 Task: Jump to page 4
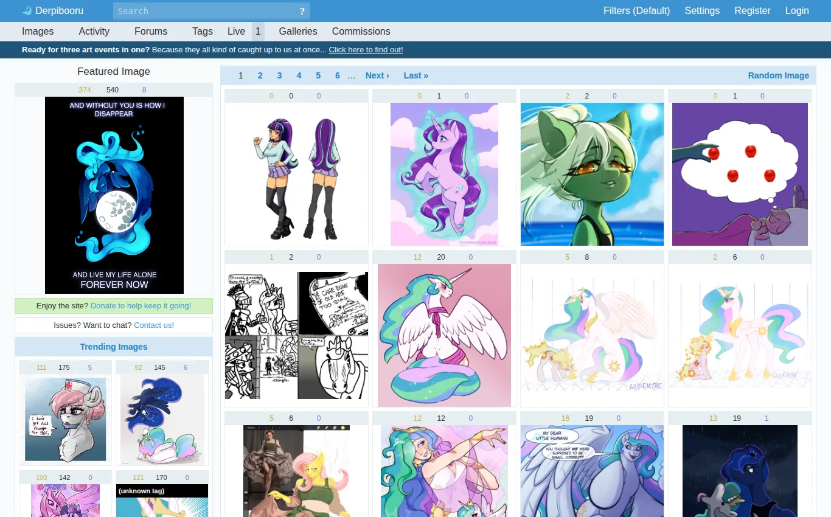(299, 75)
